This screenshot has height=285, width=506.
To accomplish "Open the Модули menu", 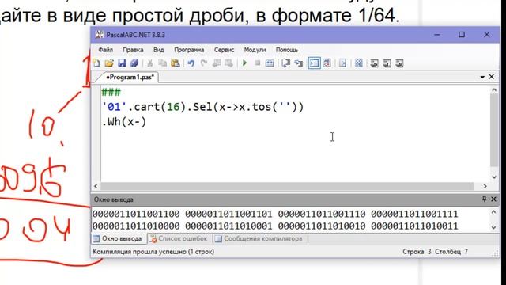I will pos(255,50).
